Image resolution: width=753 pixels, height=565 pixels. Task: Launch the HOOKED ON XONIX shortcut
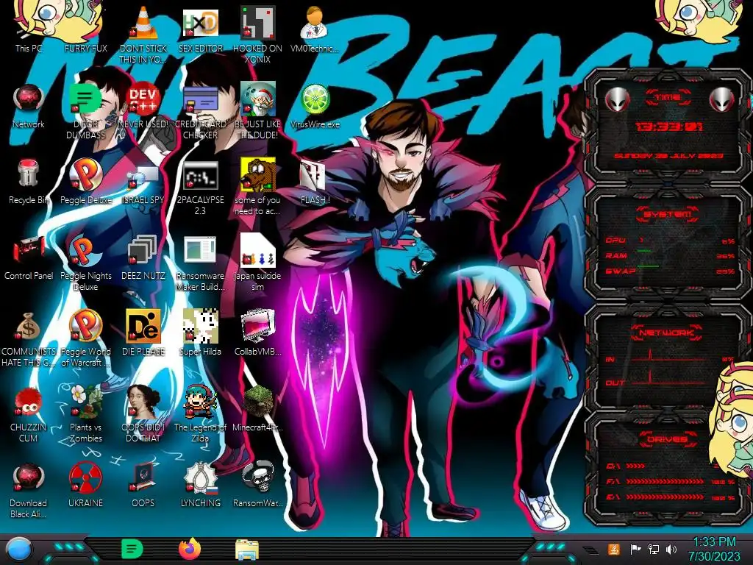(258, 23)
